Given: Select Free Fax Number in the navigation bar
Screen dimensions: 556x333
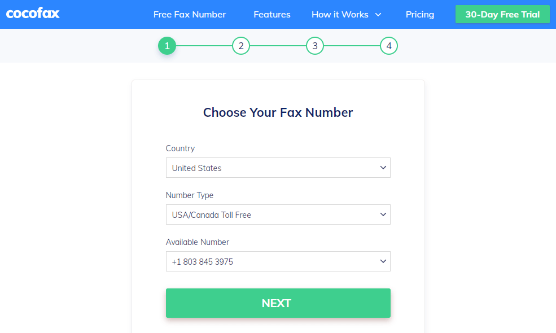Looking at the screenshot, I should (190, 15).
